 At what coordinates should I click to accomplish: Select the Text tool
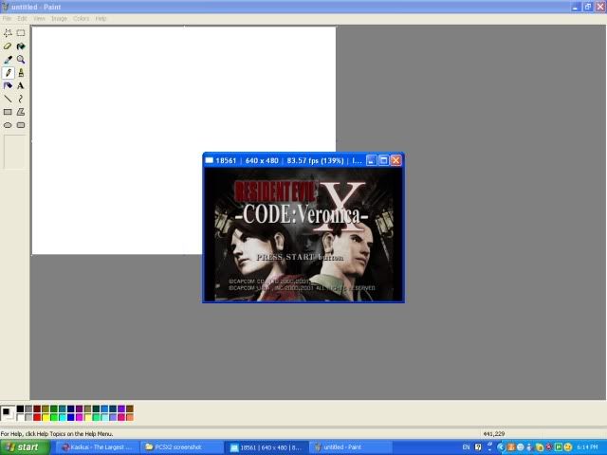pyautogui.click(x=21, y=85)
